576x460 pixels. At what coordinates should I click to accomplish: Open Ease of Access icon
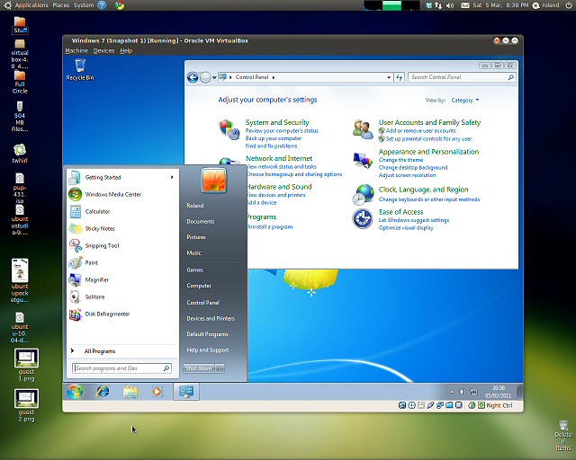click(x=363, y=218)
